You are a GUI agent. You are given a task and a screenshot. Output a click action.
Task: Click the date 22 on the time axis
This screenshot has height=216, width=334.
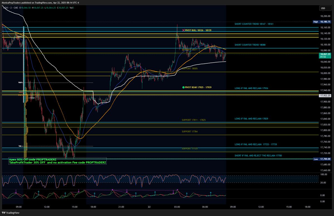(149, 207)
